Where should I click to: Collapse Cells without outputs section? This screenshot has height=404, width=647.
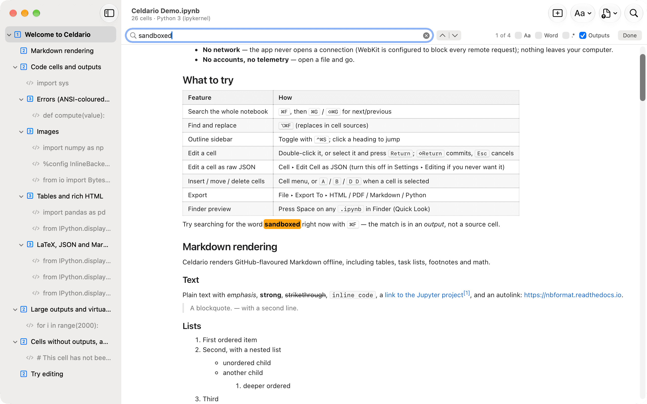click(15, 342)
